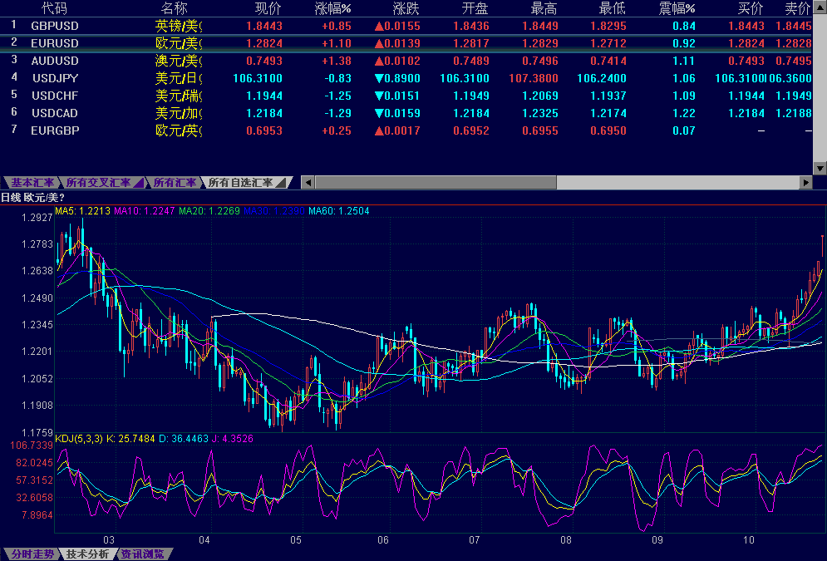Sort by the 涨幅% column header
This screenshot has width=827, height=561.
332,8
